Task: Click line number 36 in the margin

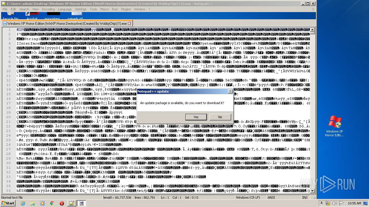Action: [9, 191]
